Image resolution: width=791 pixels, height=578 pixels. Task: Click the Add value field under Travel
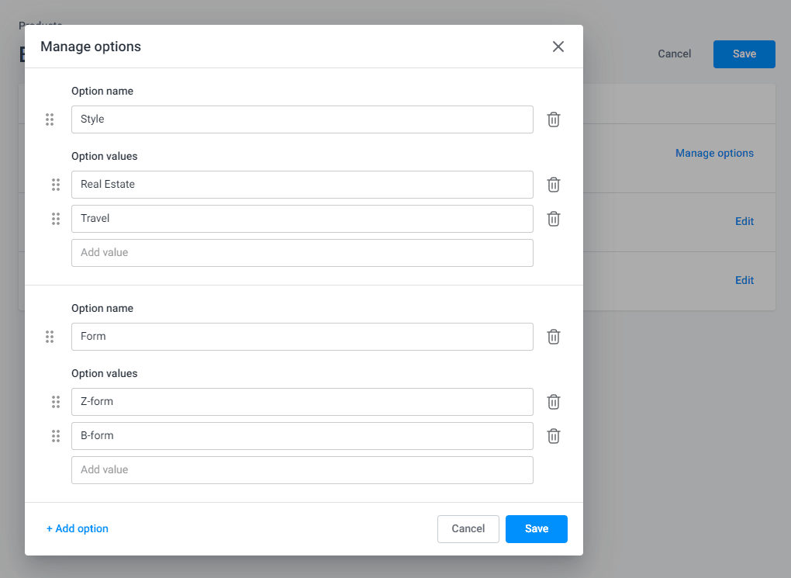click(x=302, y=253)
